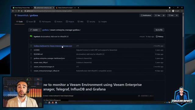Star the repository

pos(158,16)
